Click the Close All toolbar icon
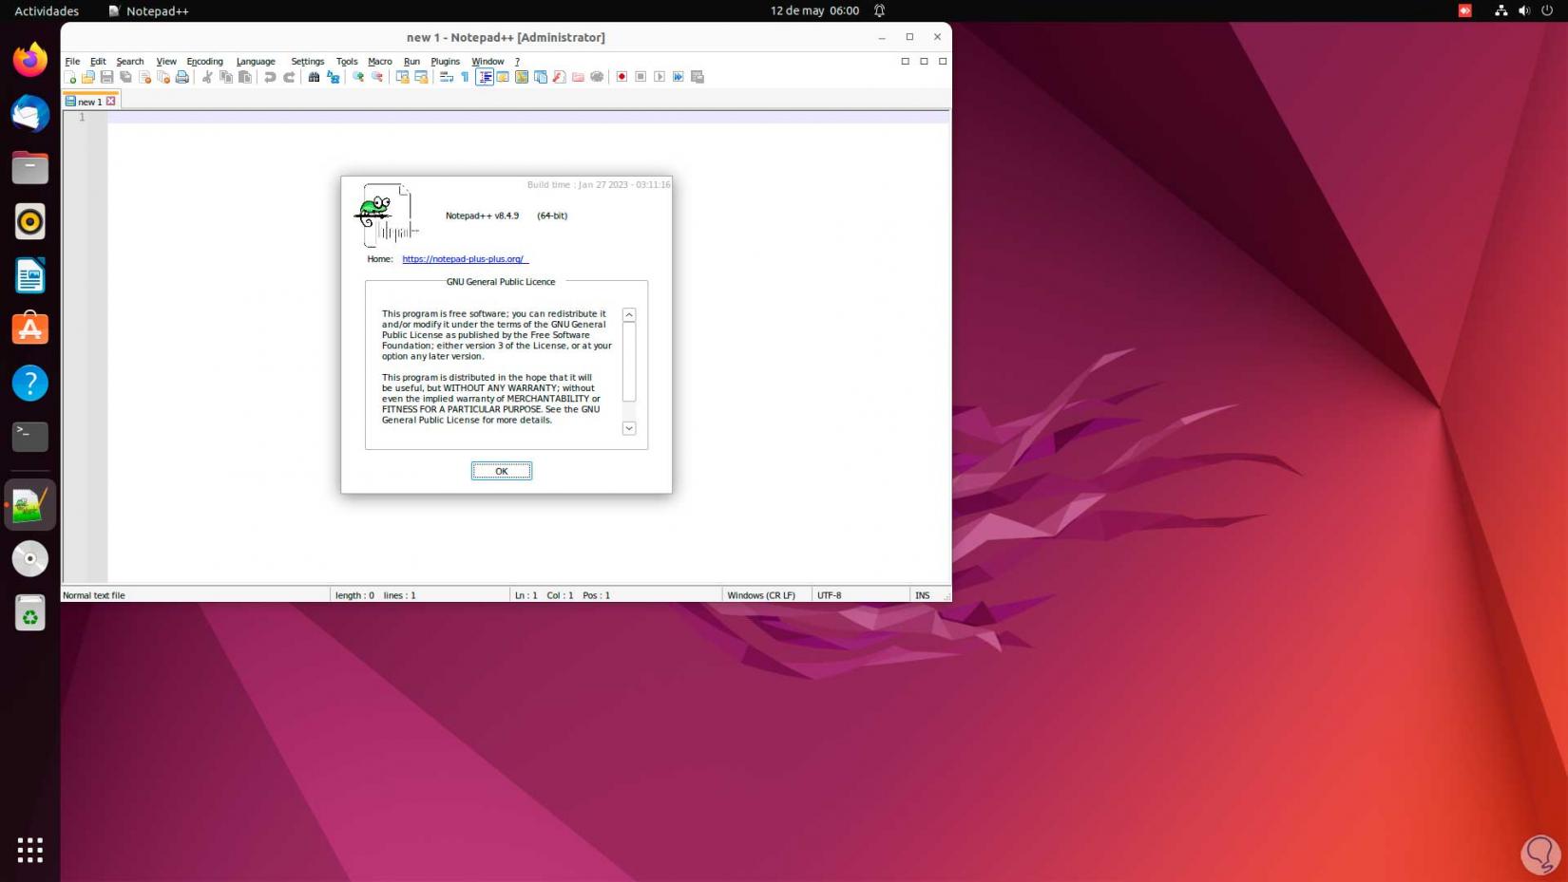 pos(163,77)
